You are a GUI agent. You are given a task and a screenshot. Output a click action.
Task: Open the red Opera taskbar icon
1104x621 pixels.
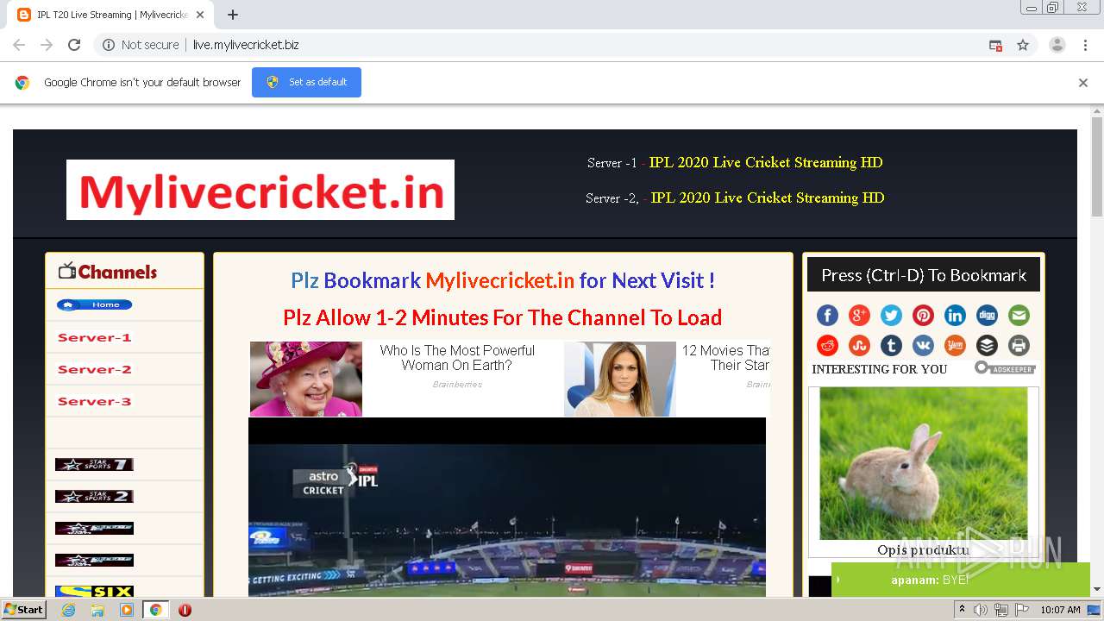pos(185,610)
